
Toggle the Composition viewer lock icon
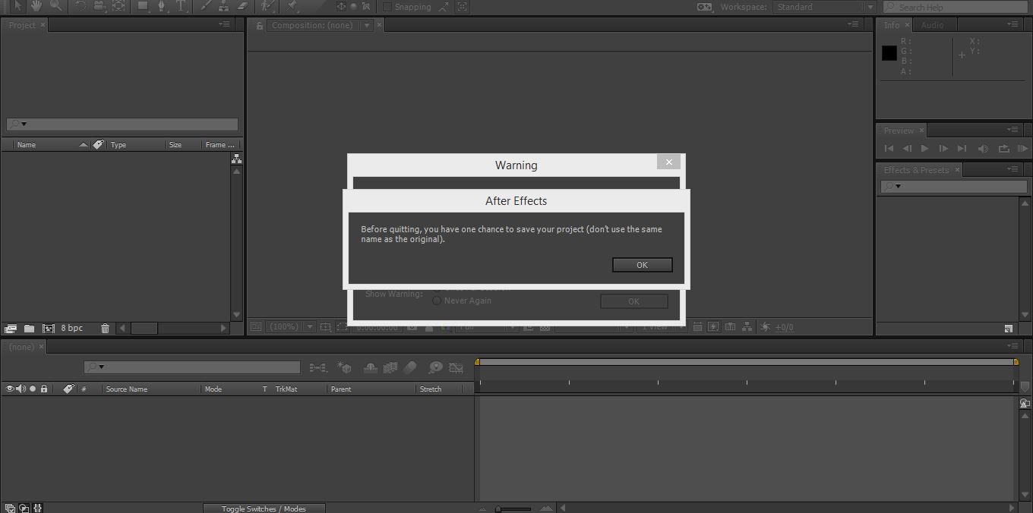tap(259, 25)
